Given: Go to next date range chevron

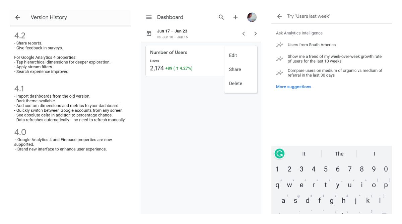Looking at the screenshot, I should click(x=256, y=34).
